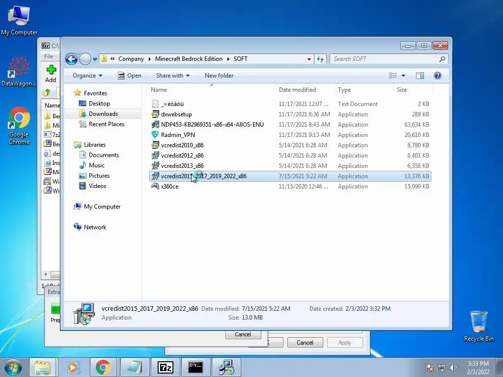
Task: Select the vcredist2012_x86 file icon
Action: [155, 156]
